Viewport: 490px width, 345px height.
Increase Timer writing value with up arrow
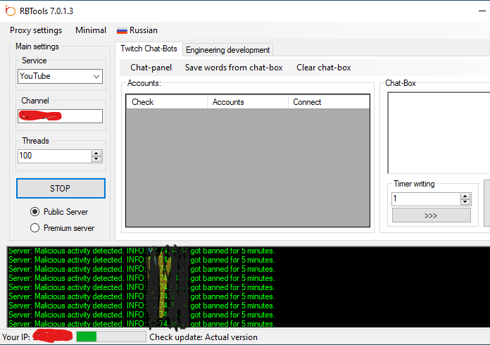[465, 196]
